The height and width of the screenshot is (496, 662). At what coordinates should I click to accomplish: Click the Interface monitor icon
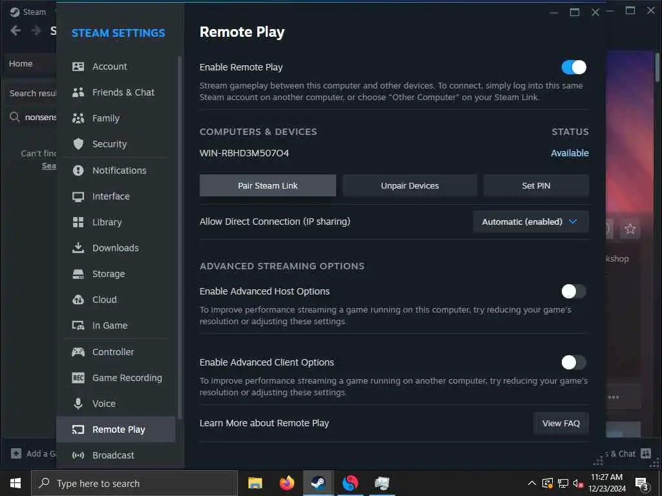coord(78,196)
